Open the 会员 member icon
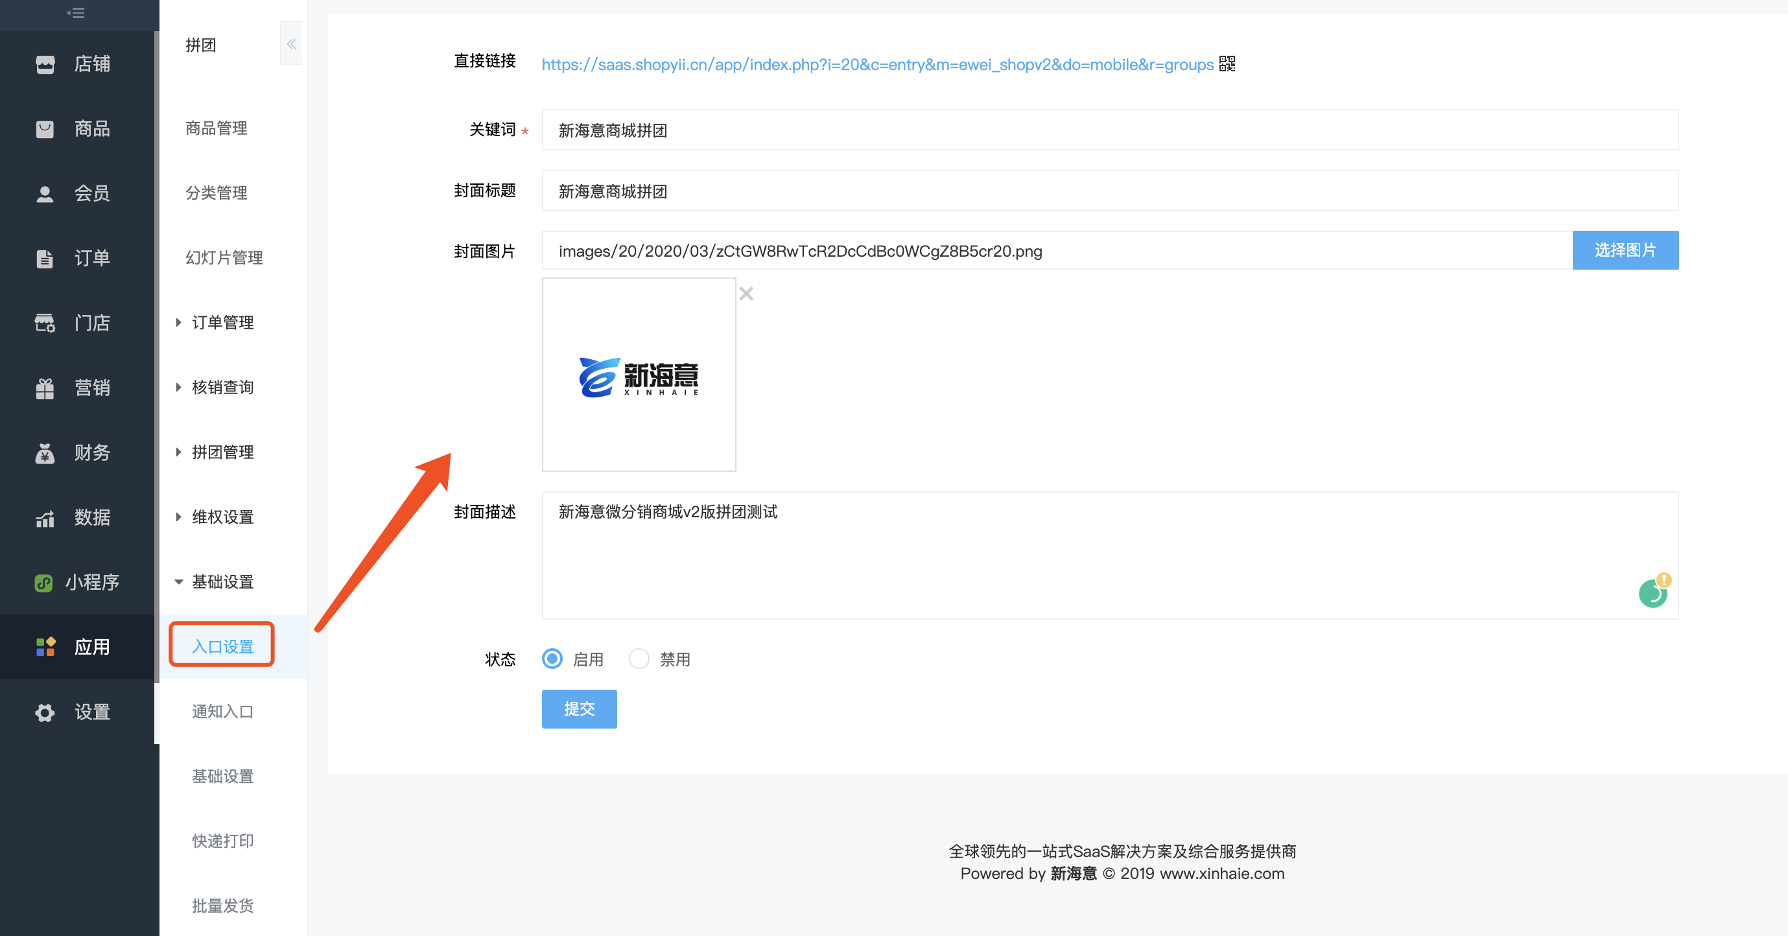 pos(45,194)
